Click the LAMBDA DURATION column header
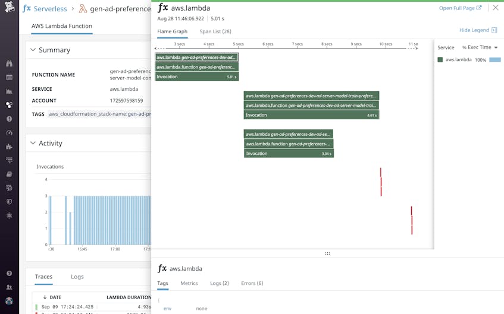The image size is (504, 314). (x=129, y=297)
